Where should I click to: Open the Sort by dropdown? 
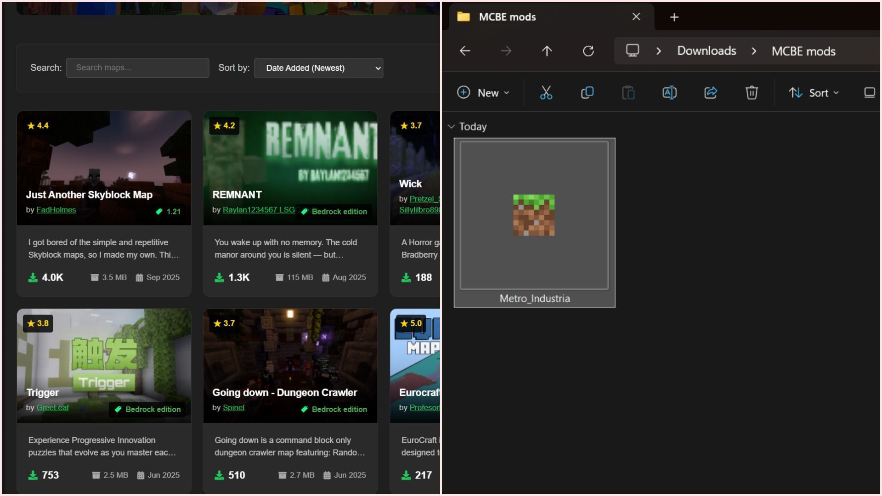[319, 68]
